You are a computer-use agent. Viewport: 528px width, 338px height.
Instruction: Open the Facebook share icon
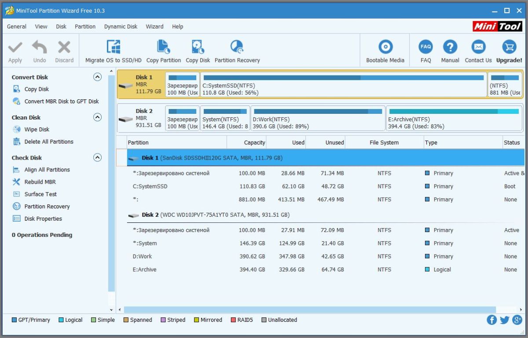[491, 320]
